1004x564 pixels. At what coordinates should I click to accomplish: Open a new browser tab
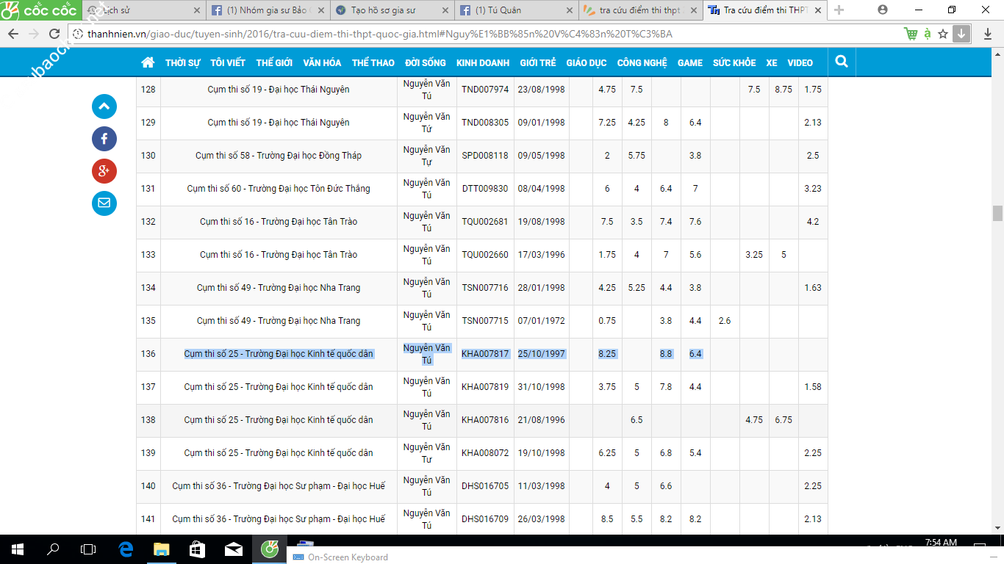pos(839,10)
